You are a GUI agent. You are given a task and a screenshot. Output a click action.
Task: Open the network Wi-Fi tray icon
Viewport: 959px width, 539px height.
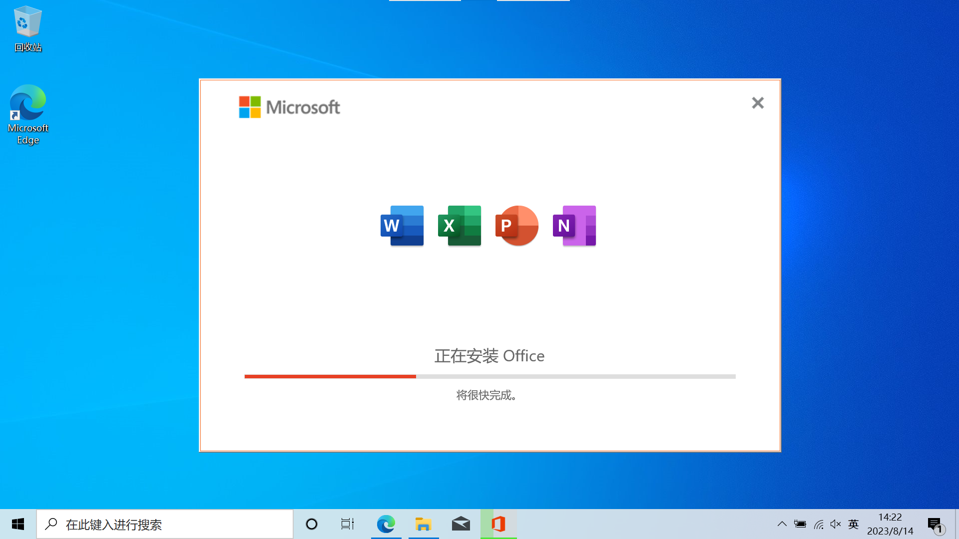[x=819, y=524]
